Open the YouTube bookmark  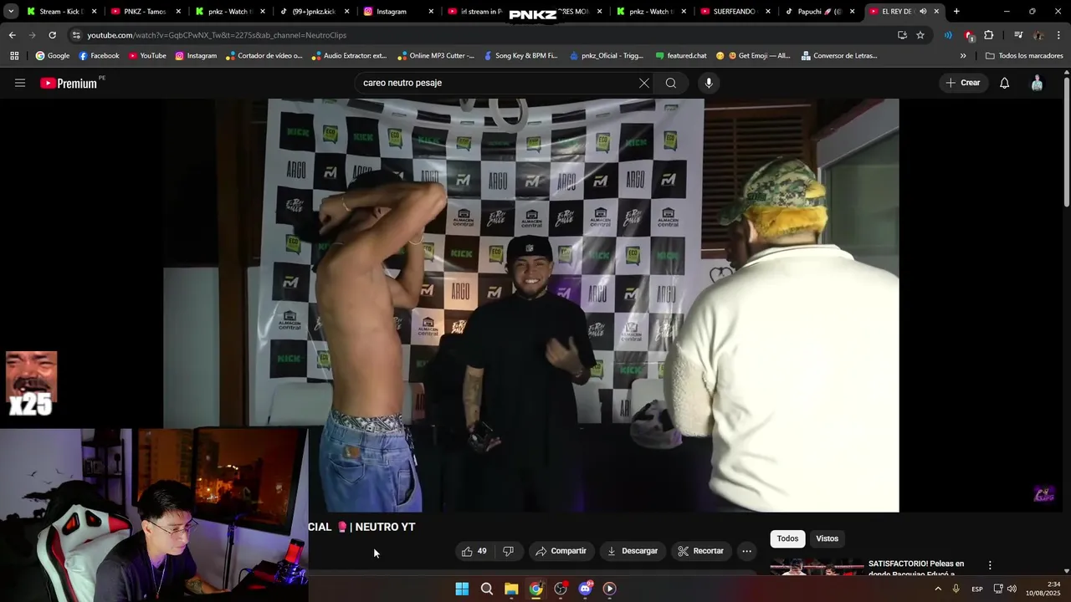click(x=147, y=56)
